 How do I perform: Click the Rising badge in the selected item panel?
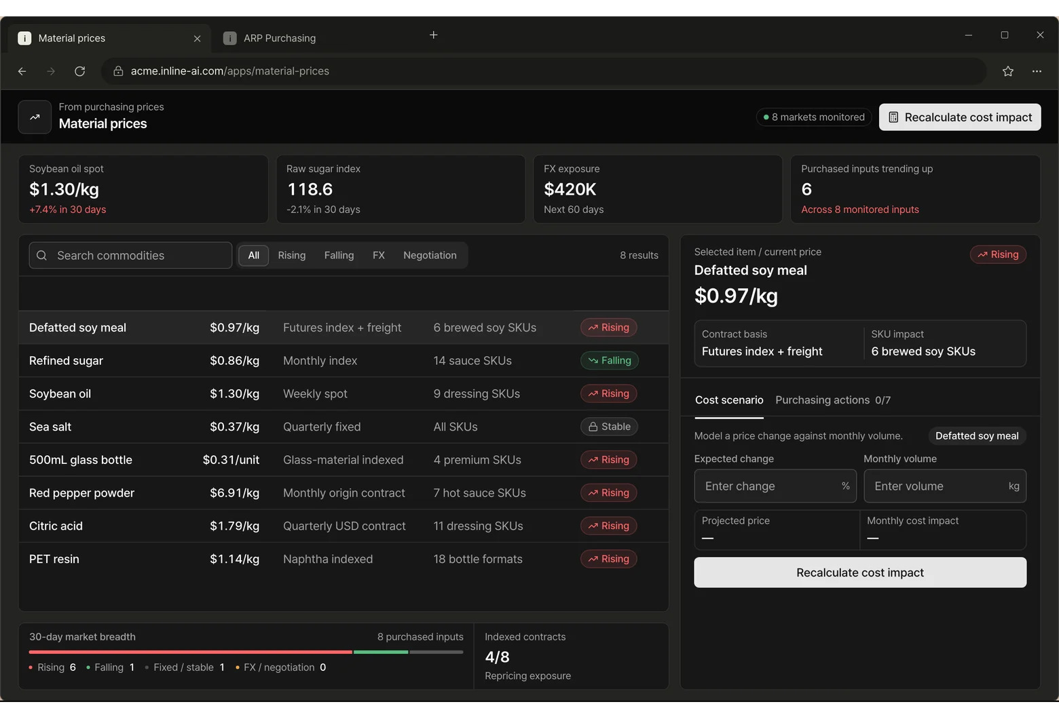pyautogui.click(x=998, y=254)
